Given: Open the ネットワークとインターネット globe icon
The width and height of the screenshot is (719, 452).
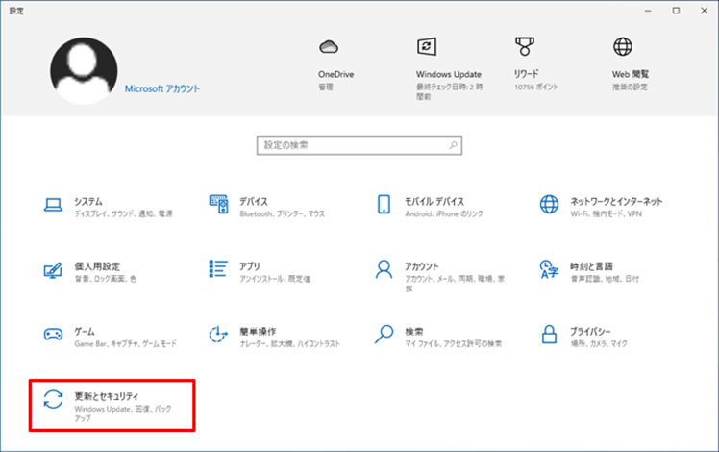Looking at the screenshot, I should pos(549,204).
